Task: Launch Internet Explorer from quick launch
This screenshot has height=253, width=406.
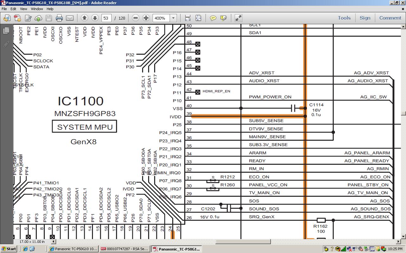Action: click(25, 249)
